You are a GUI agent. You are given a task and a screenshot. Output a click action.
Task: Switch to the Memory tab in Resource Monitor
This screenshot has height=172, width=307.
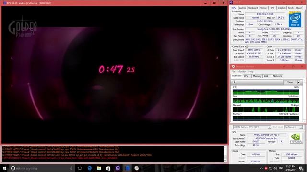257,76
